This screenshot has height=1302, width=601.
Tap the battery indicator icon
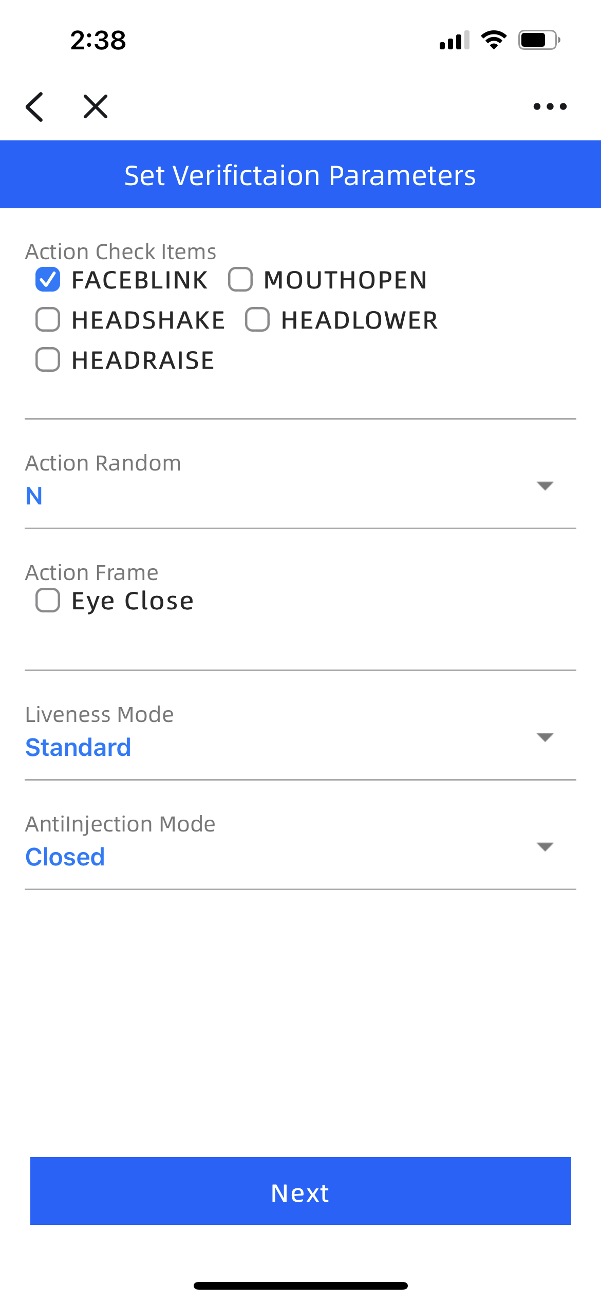click(x=539, y=40)
